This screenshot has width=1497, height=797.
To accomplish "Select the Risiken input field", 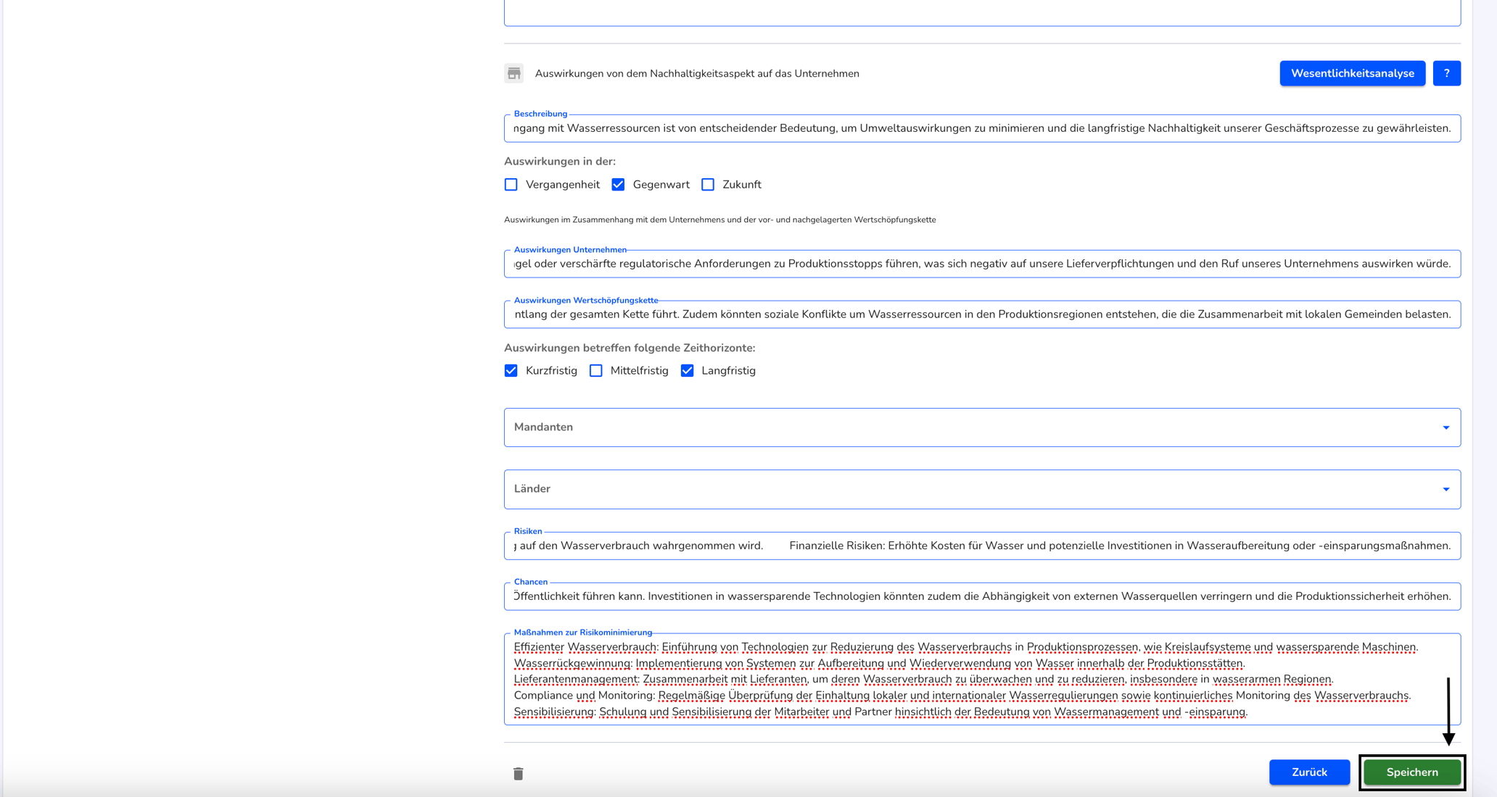I will coord(982,546).
